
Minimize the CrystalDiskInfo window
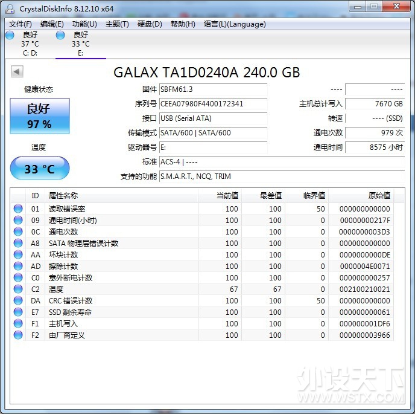coord(358,7)
